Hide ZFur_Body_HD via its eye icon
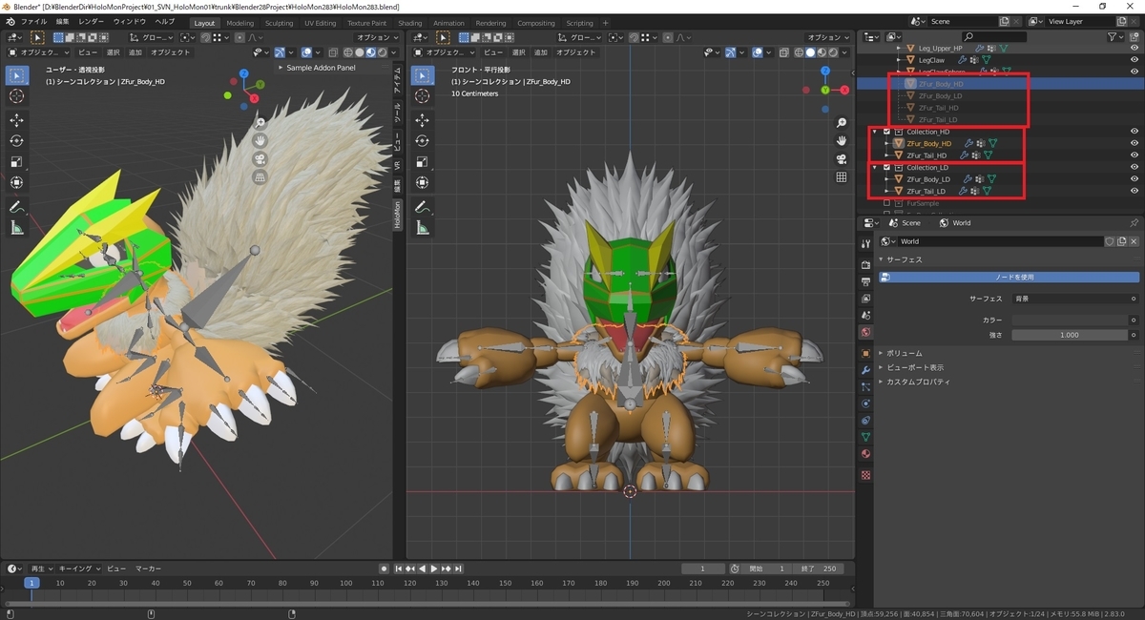1145x620 pixels. [1135, 143]
